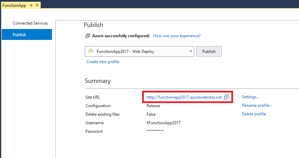
Task: Click the 'Configuration' label
Action: 98,106
